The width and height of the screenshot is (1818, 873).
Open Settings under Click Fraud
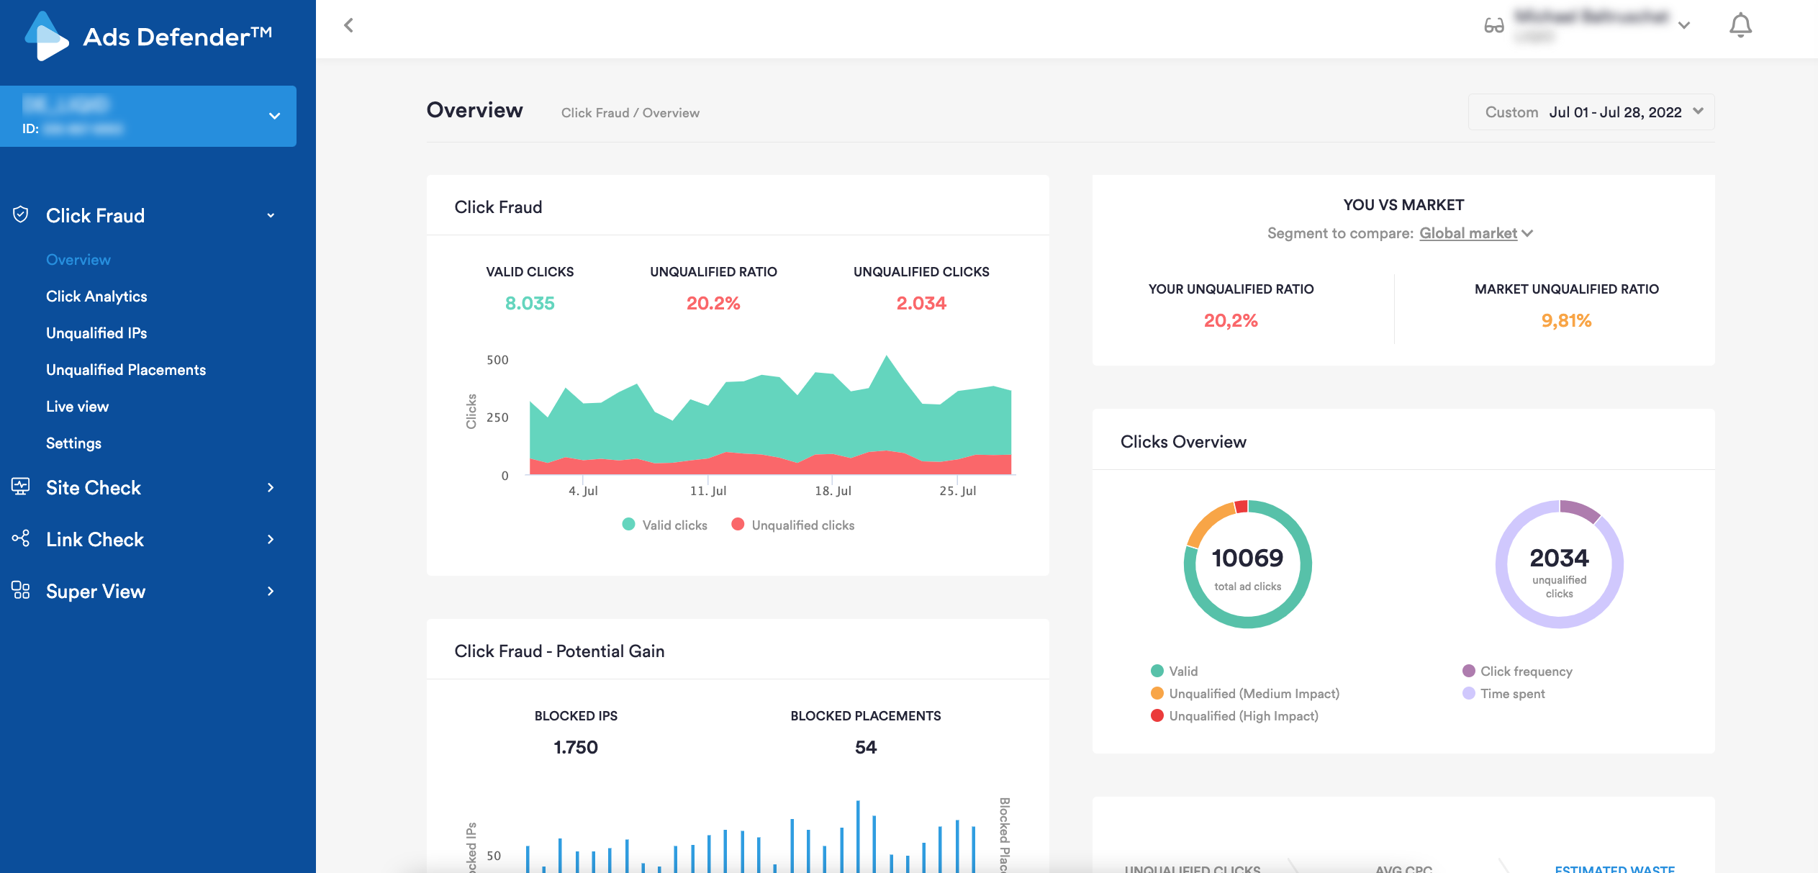click(x=73, y=443)
